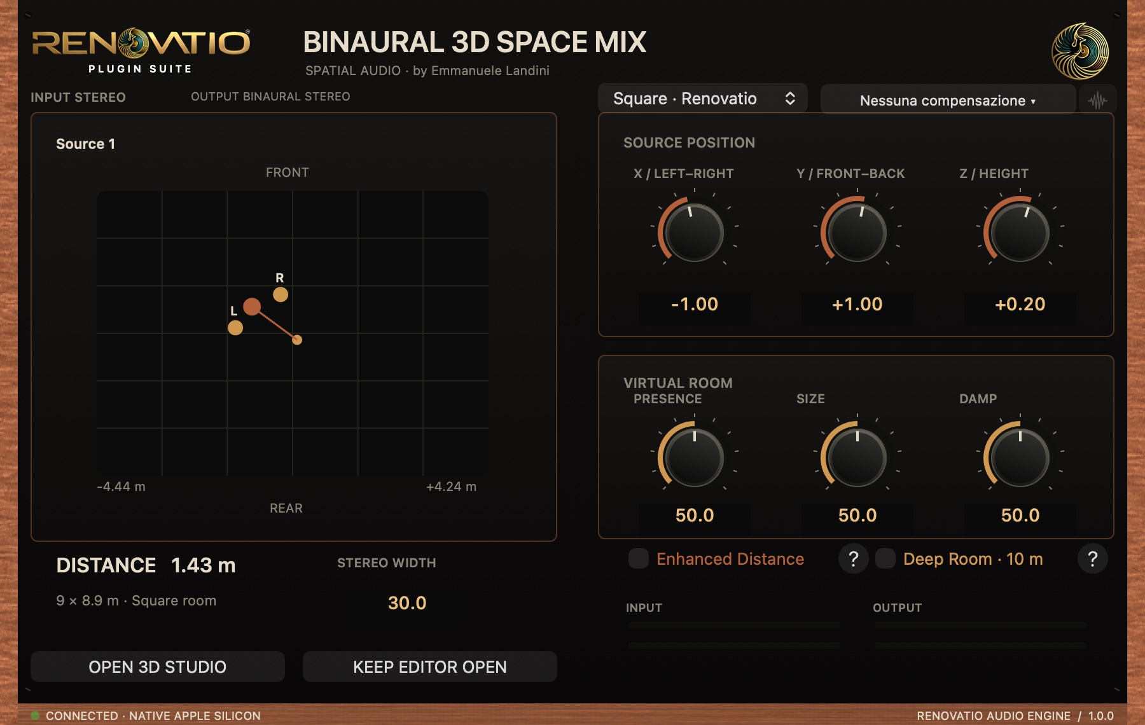Screen dimensions: 1145x725
Task: Open help for Enhanced Distance
Action: click(x=854, y=559)
